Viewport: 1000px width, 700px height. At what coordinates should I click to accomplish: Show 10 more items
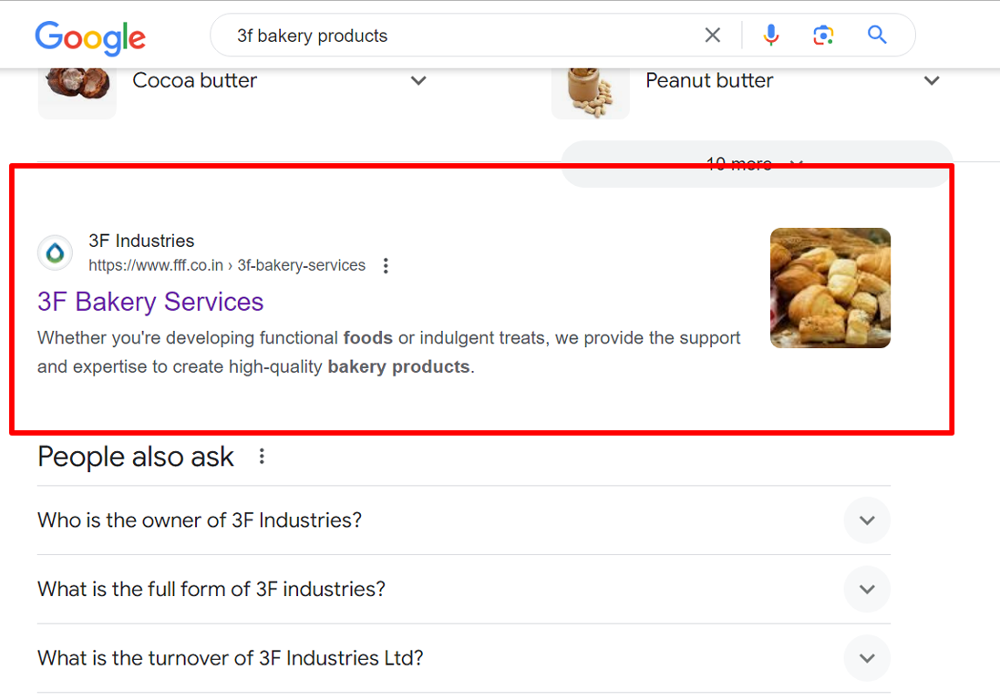click(x=757, y=164)
